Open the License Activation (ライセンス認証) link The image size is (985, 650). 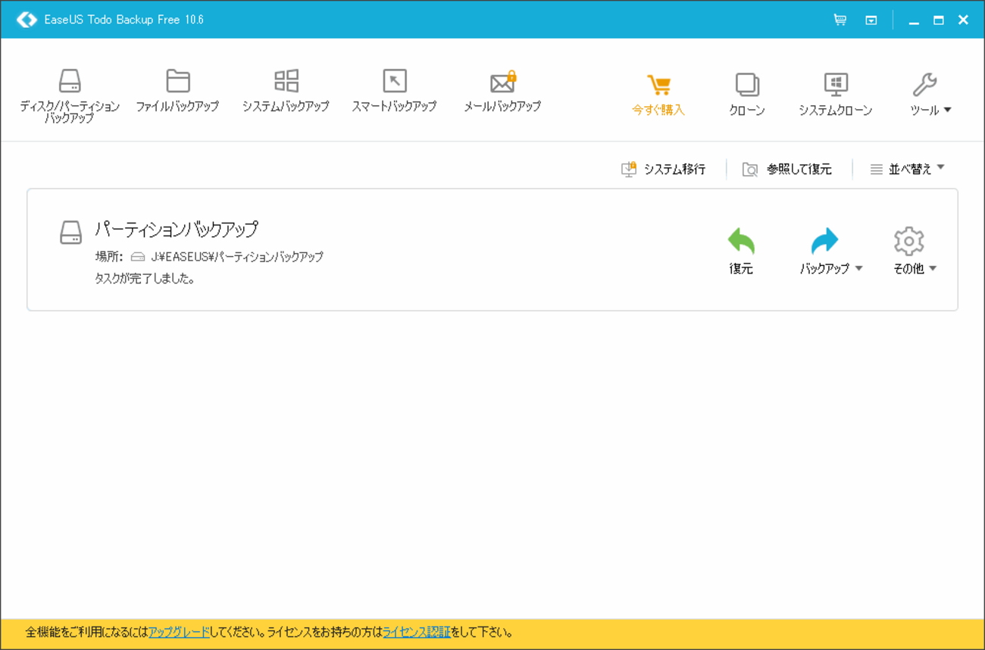pyautogui.click(x=416, y=632)
